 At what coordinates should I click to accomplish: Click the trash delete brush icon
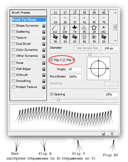coord(112,134)
